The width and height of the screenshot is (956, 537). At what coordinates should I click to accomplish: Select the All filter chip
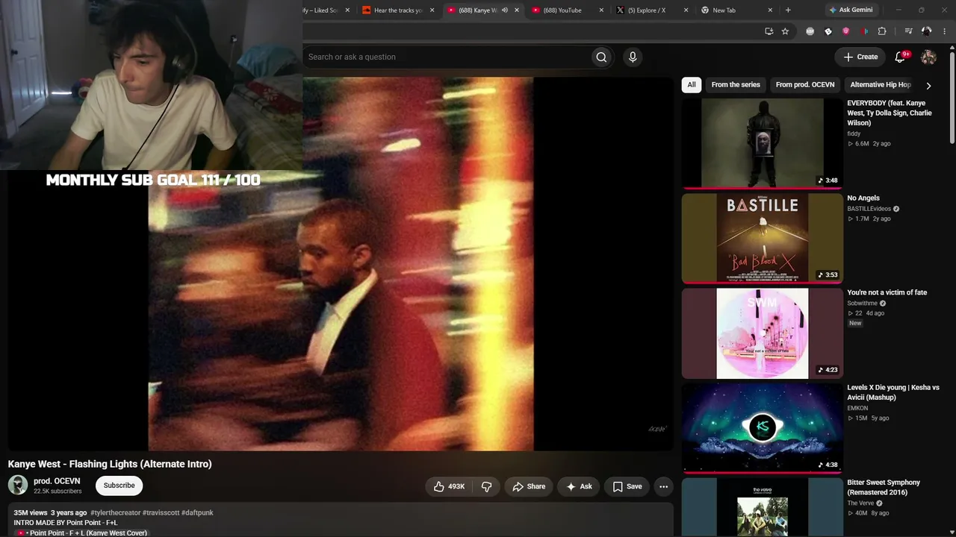[x=692, y=85]
